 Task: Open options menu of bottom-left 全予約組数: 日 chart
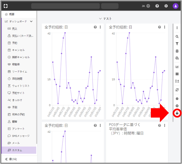(x=100, y=125)
